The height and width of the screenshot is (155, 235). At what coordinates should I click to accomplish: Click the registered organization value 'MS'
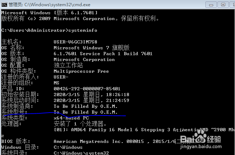click(56, 83)
